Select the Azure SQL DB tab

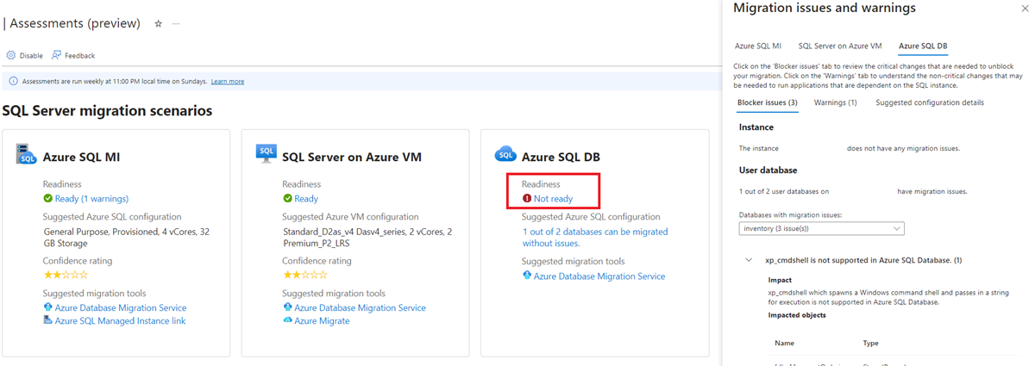tap(923, 46)
